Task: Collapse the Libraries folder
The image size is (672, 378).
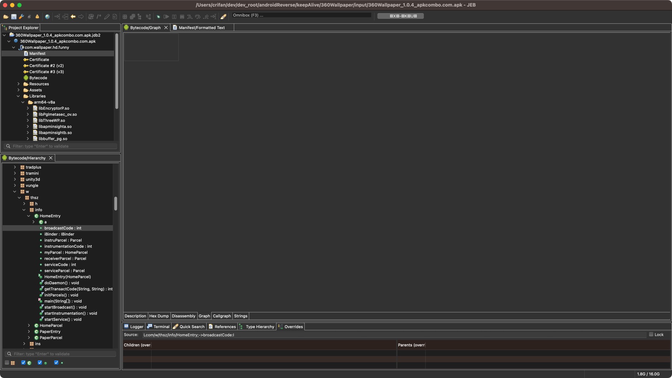Action: click(19, 96)
